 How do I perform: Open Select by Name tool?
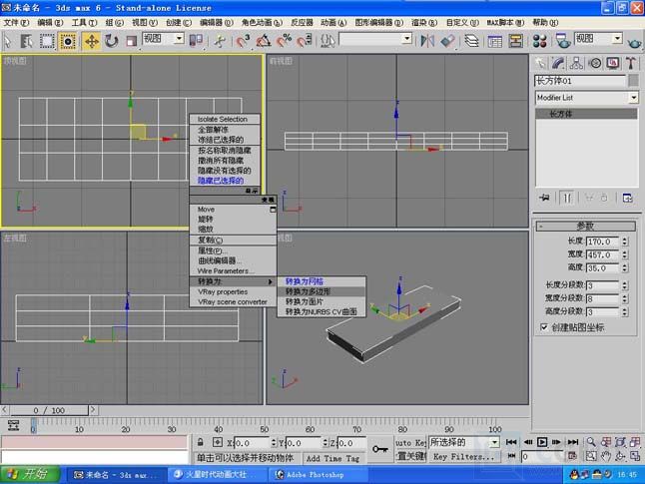pos(26,41)
